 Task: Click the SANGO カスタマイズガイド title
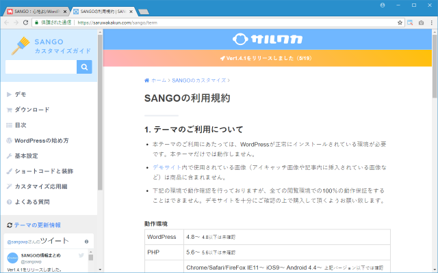coord(62,46)
